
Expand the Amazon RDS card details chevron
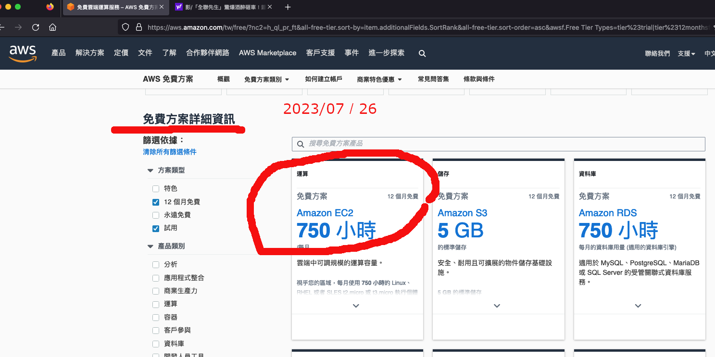(638, 306)
